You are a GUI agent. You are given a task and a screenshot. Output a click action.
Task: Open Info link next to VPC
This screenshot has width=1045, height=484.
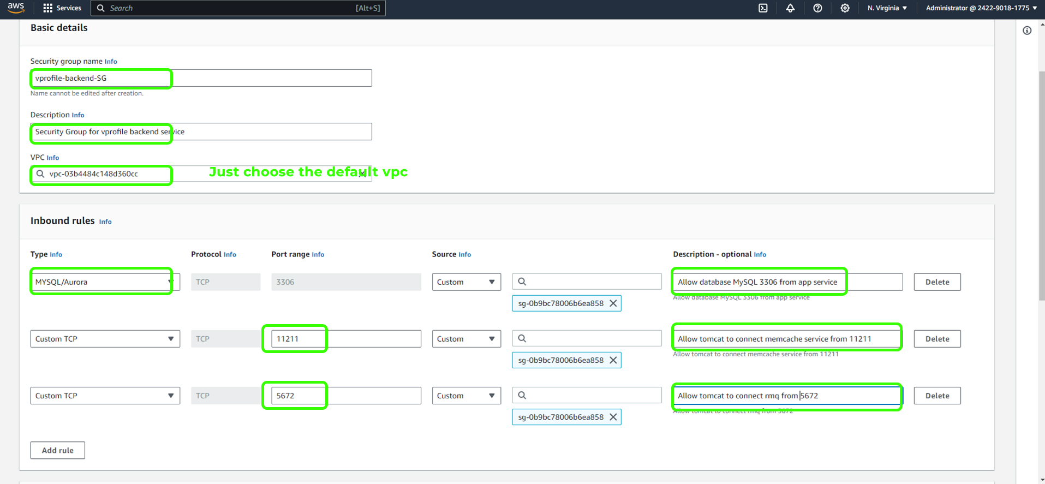(53, 158)
